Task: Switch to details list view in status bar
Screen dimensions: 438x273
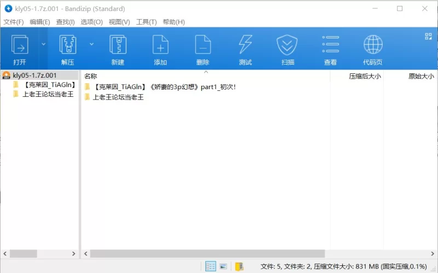Action: pyautogui.click(x=210, y=266)
